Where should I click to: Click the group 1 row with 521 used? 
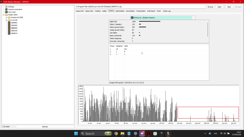click(x=159, y=49)
